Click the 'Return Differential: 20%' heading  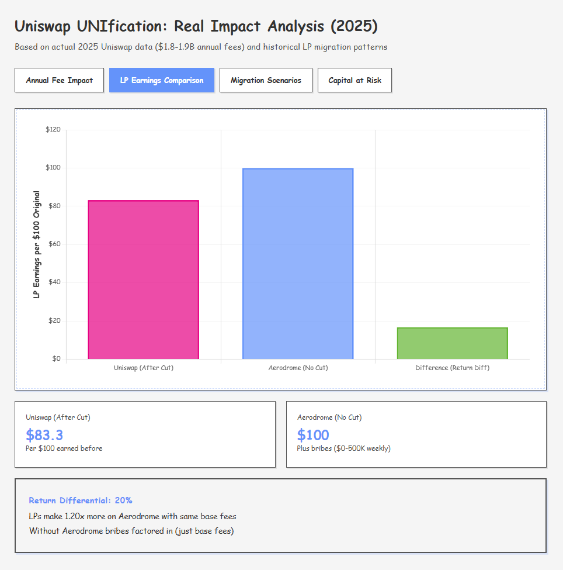(x=80, y=500)
